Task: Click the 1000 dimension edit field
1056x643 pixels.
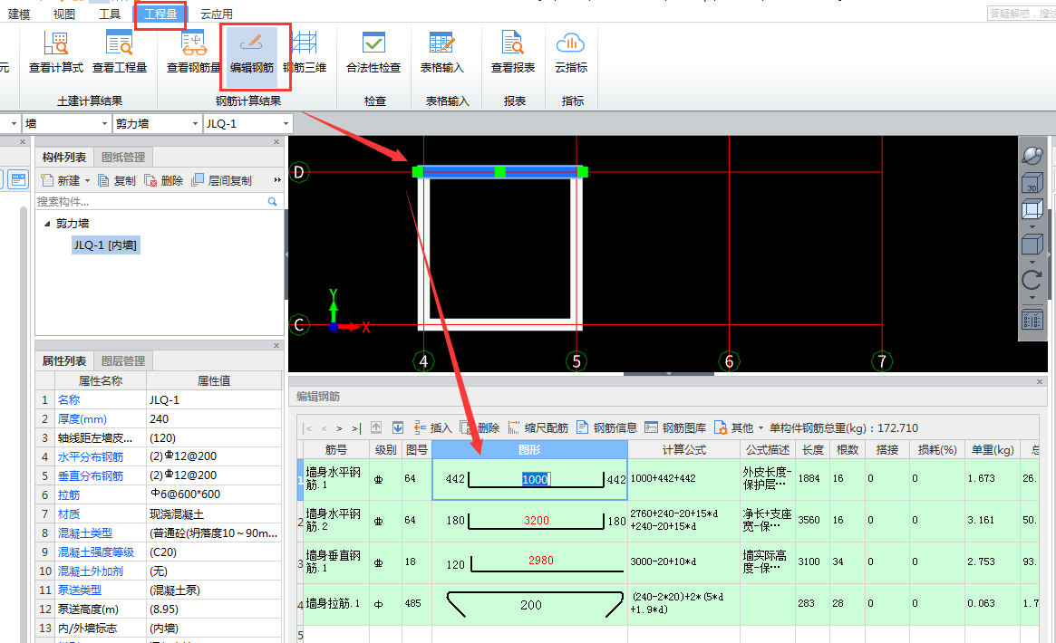Action: tap(536, 479)
